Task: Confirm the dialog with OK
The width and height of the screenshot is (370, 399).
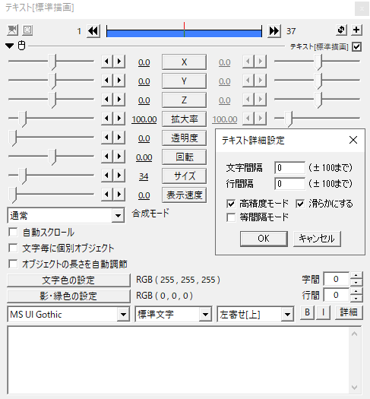Action: (x=264, y=239)
